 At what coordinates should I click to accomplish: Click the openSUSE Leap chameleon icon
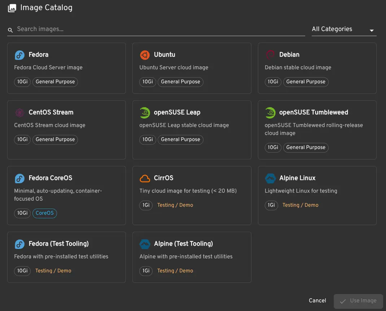click(x=145, y=113)
